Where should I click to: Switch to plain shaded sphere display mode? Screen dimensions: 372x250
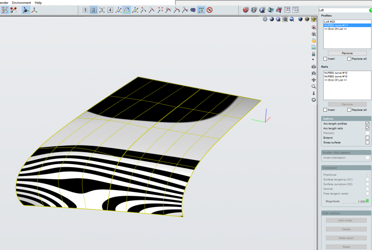(272, 19)
